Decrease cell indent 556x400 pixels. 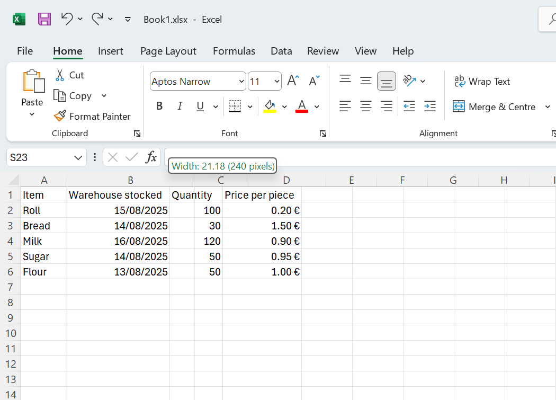[x=409, y=106]
